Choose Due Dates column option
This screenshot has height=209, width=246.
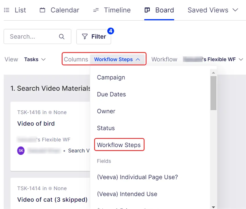point(111,94)
